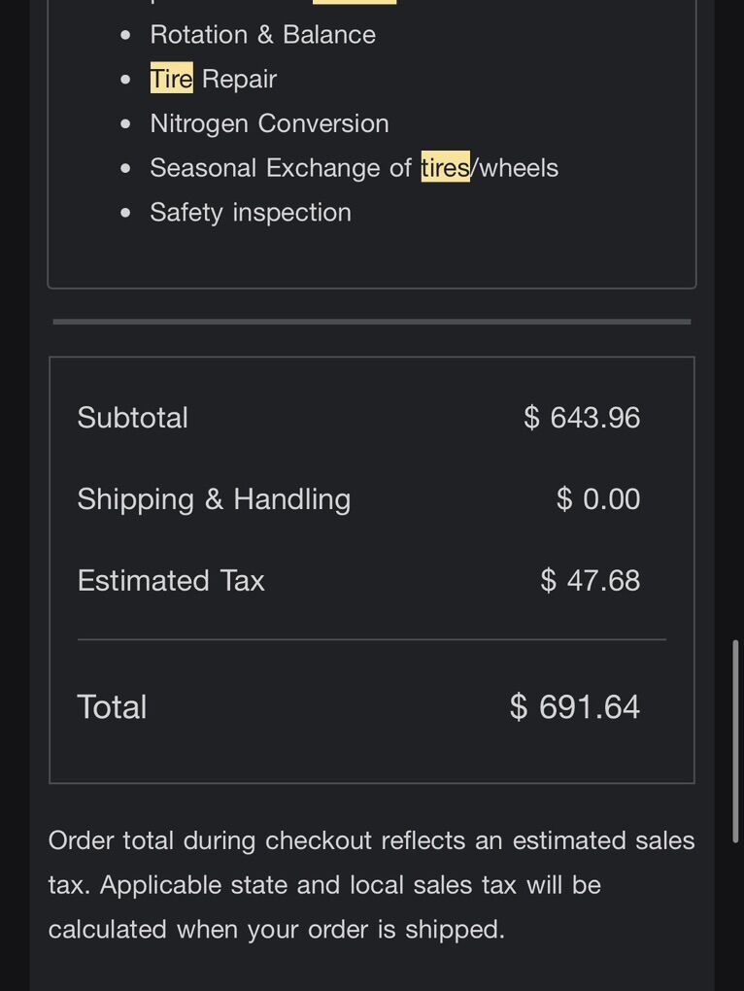The image size is (744, 991).
Task: Click the thick gray section divider bar
Action: pyautogui.click(x=372, y=322)
